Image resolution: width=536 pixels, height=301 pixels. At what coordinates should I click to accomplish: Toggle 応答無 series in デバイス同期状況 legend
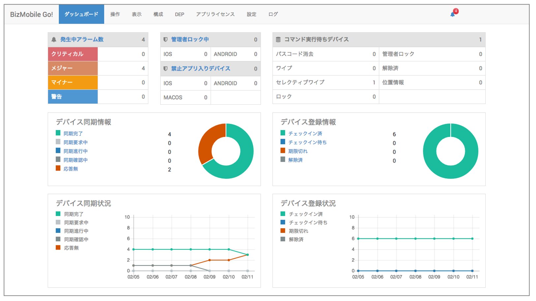coord(71,248)
